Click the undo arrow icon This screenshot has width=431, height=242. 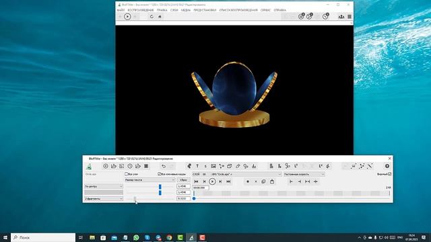[164, 166]
